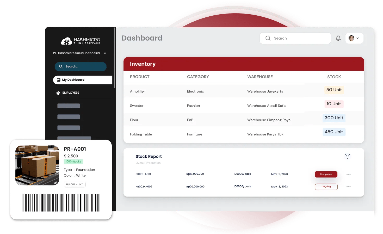Select the My Dashboard menu item
Screen dimensions: 383x234
73,80
